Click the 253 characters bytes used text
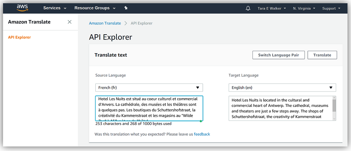351x151 pixels. coord(133,123)
